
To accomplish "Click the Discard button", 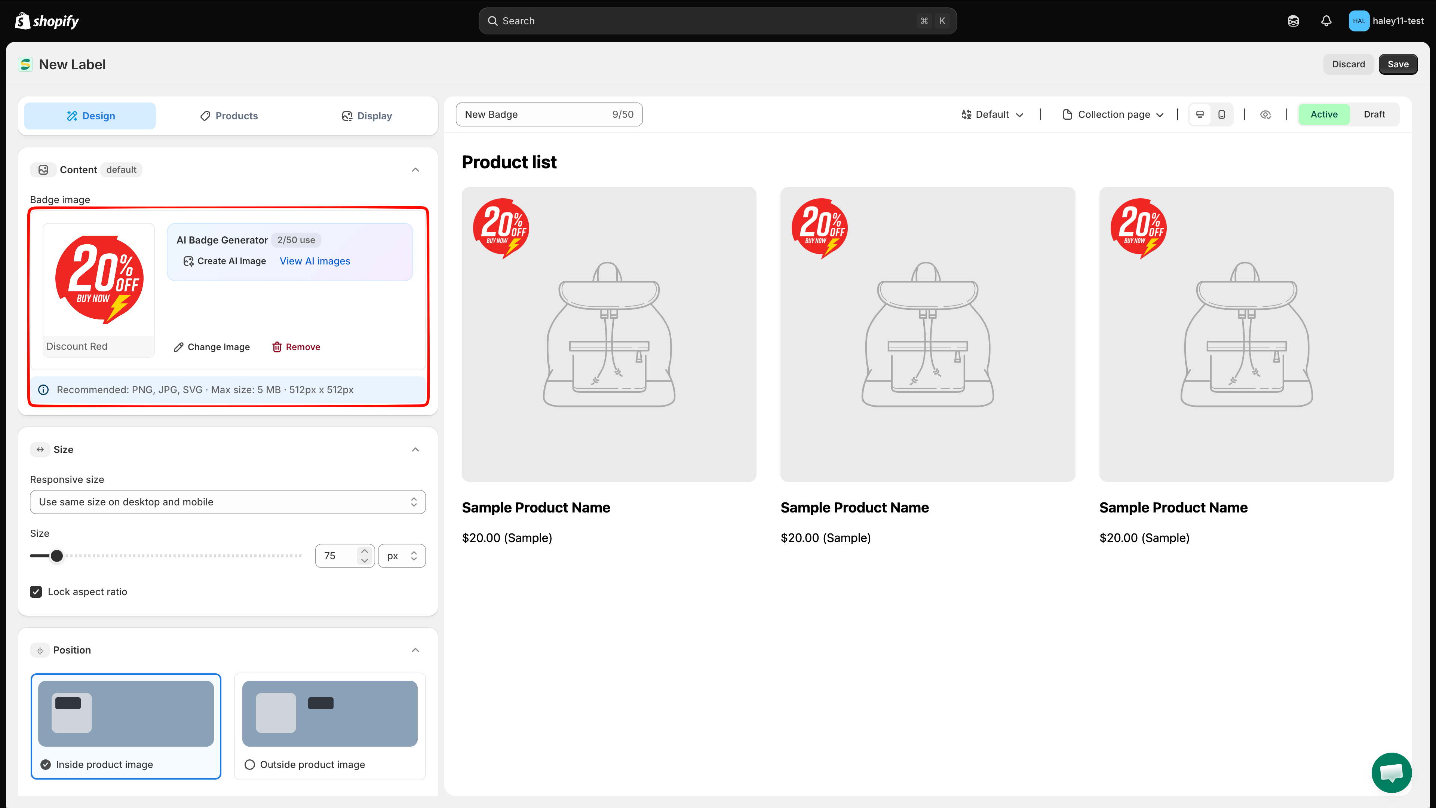I will [x=1348, y=64].
